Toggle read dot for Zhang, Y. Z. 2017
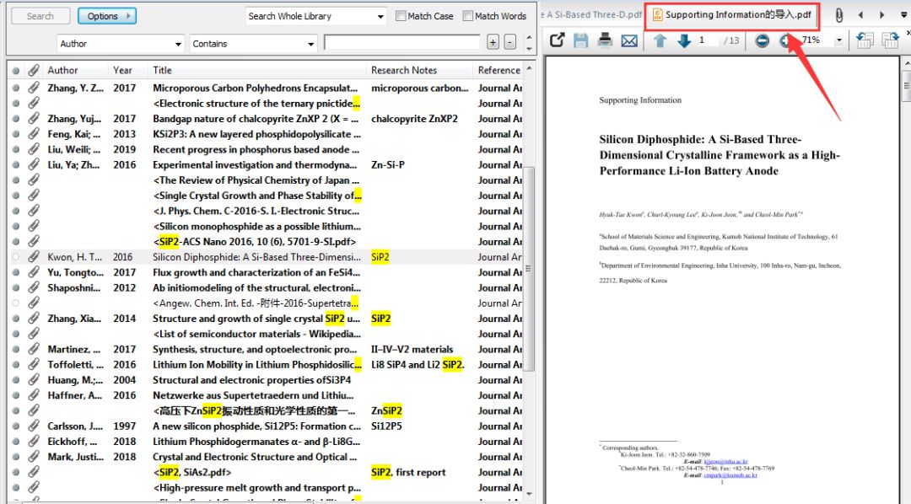This screenshot has width=911, height=504. click(16, 88)
